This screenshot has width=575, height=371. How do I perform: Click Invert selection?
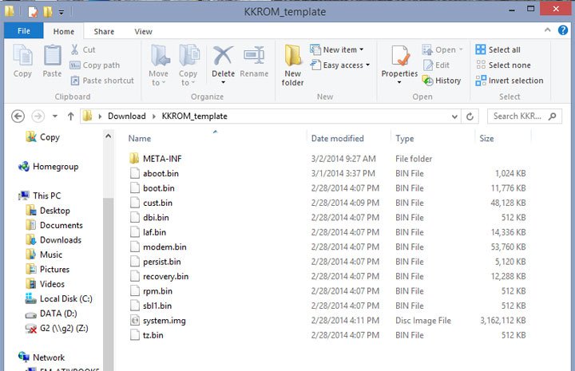pos(510,81)
